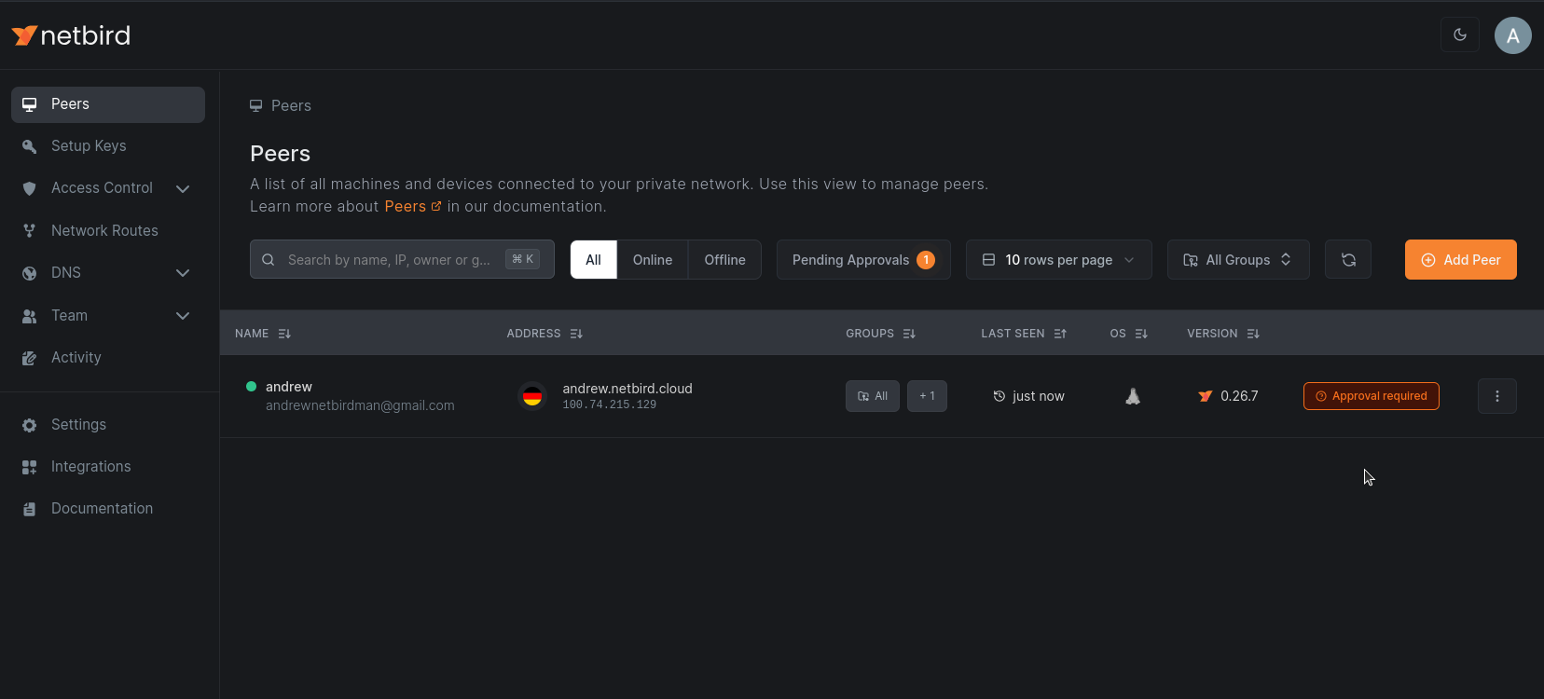Image resolution: width=1544 pixels, height=699 pixels.
Task: Open the rows per page dropdown
Action: (1058, 260)
